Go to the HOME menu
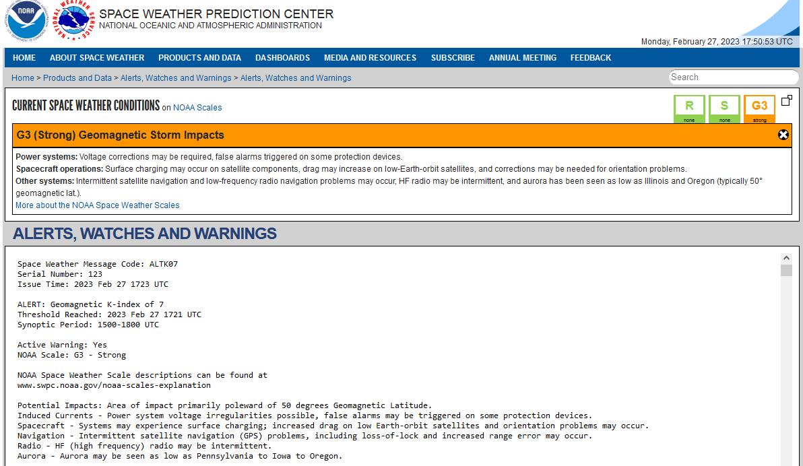The height and width of the screenshot is (466, 803). (x=24, y=58)
